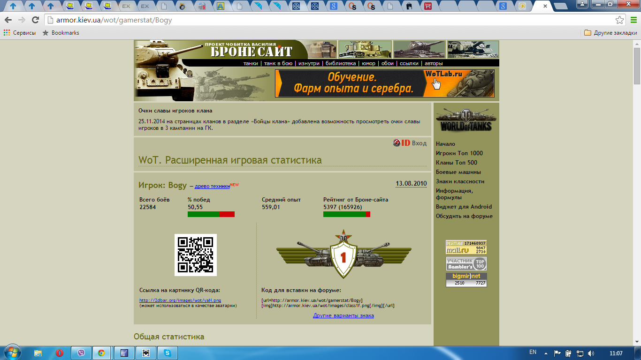Go to the танк в бою section
Screen dimensions: 641x360
pos(278,63)
